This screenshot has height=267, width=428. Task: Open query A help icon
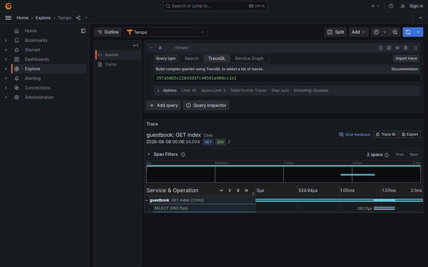click(381, 48)
